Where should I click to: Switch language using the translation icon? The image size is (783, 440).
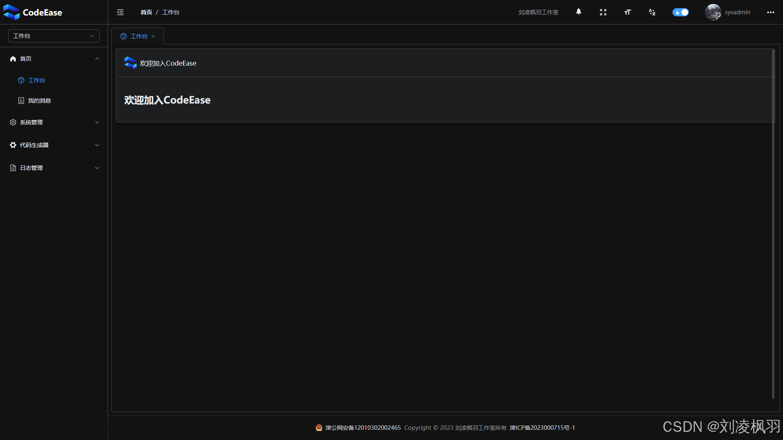(x=652, y=12)
